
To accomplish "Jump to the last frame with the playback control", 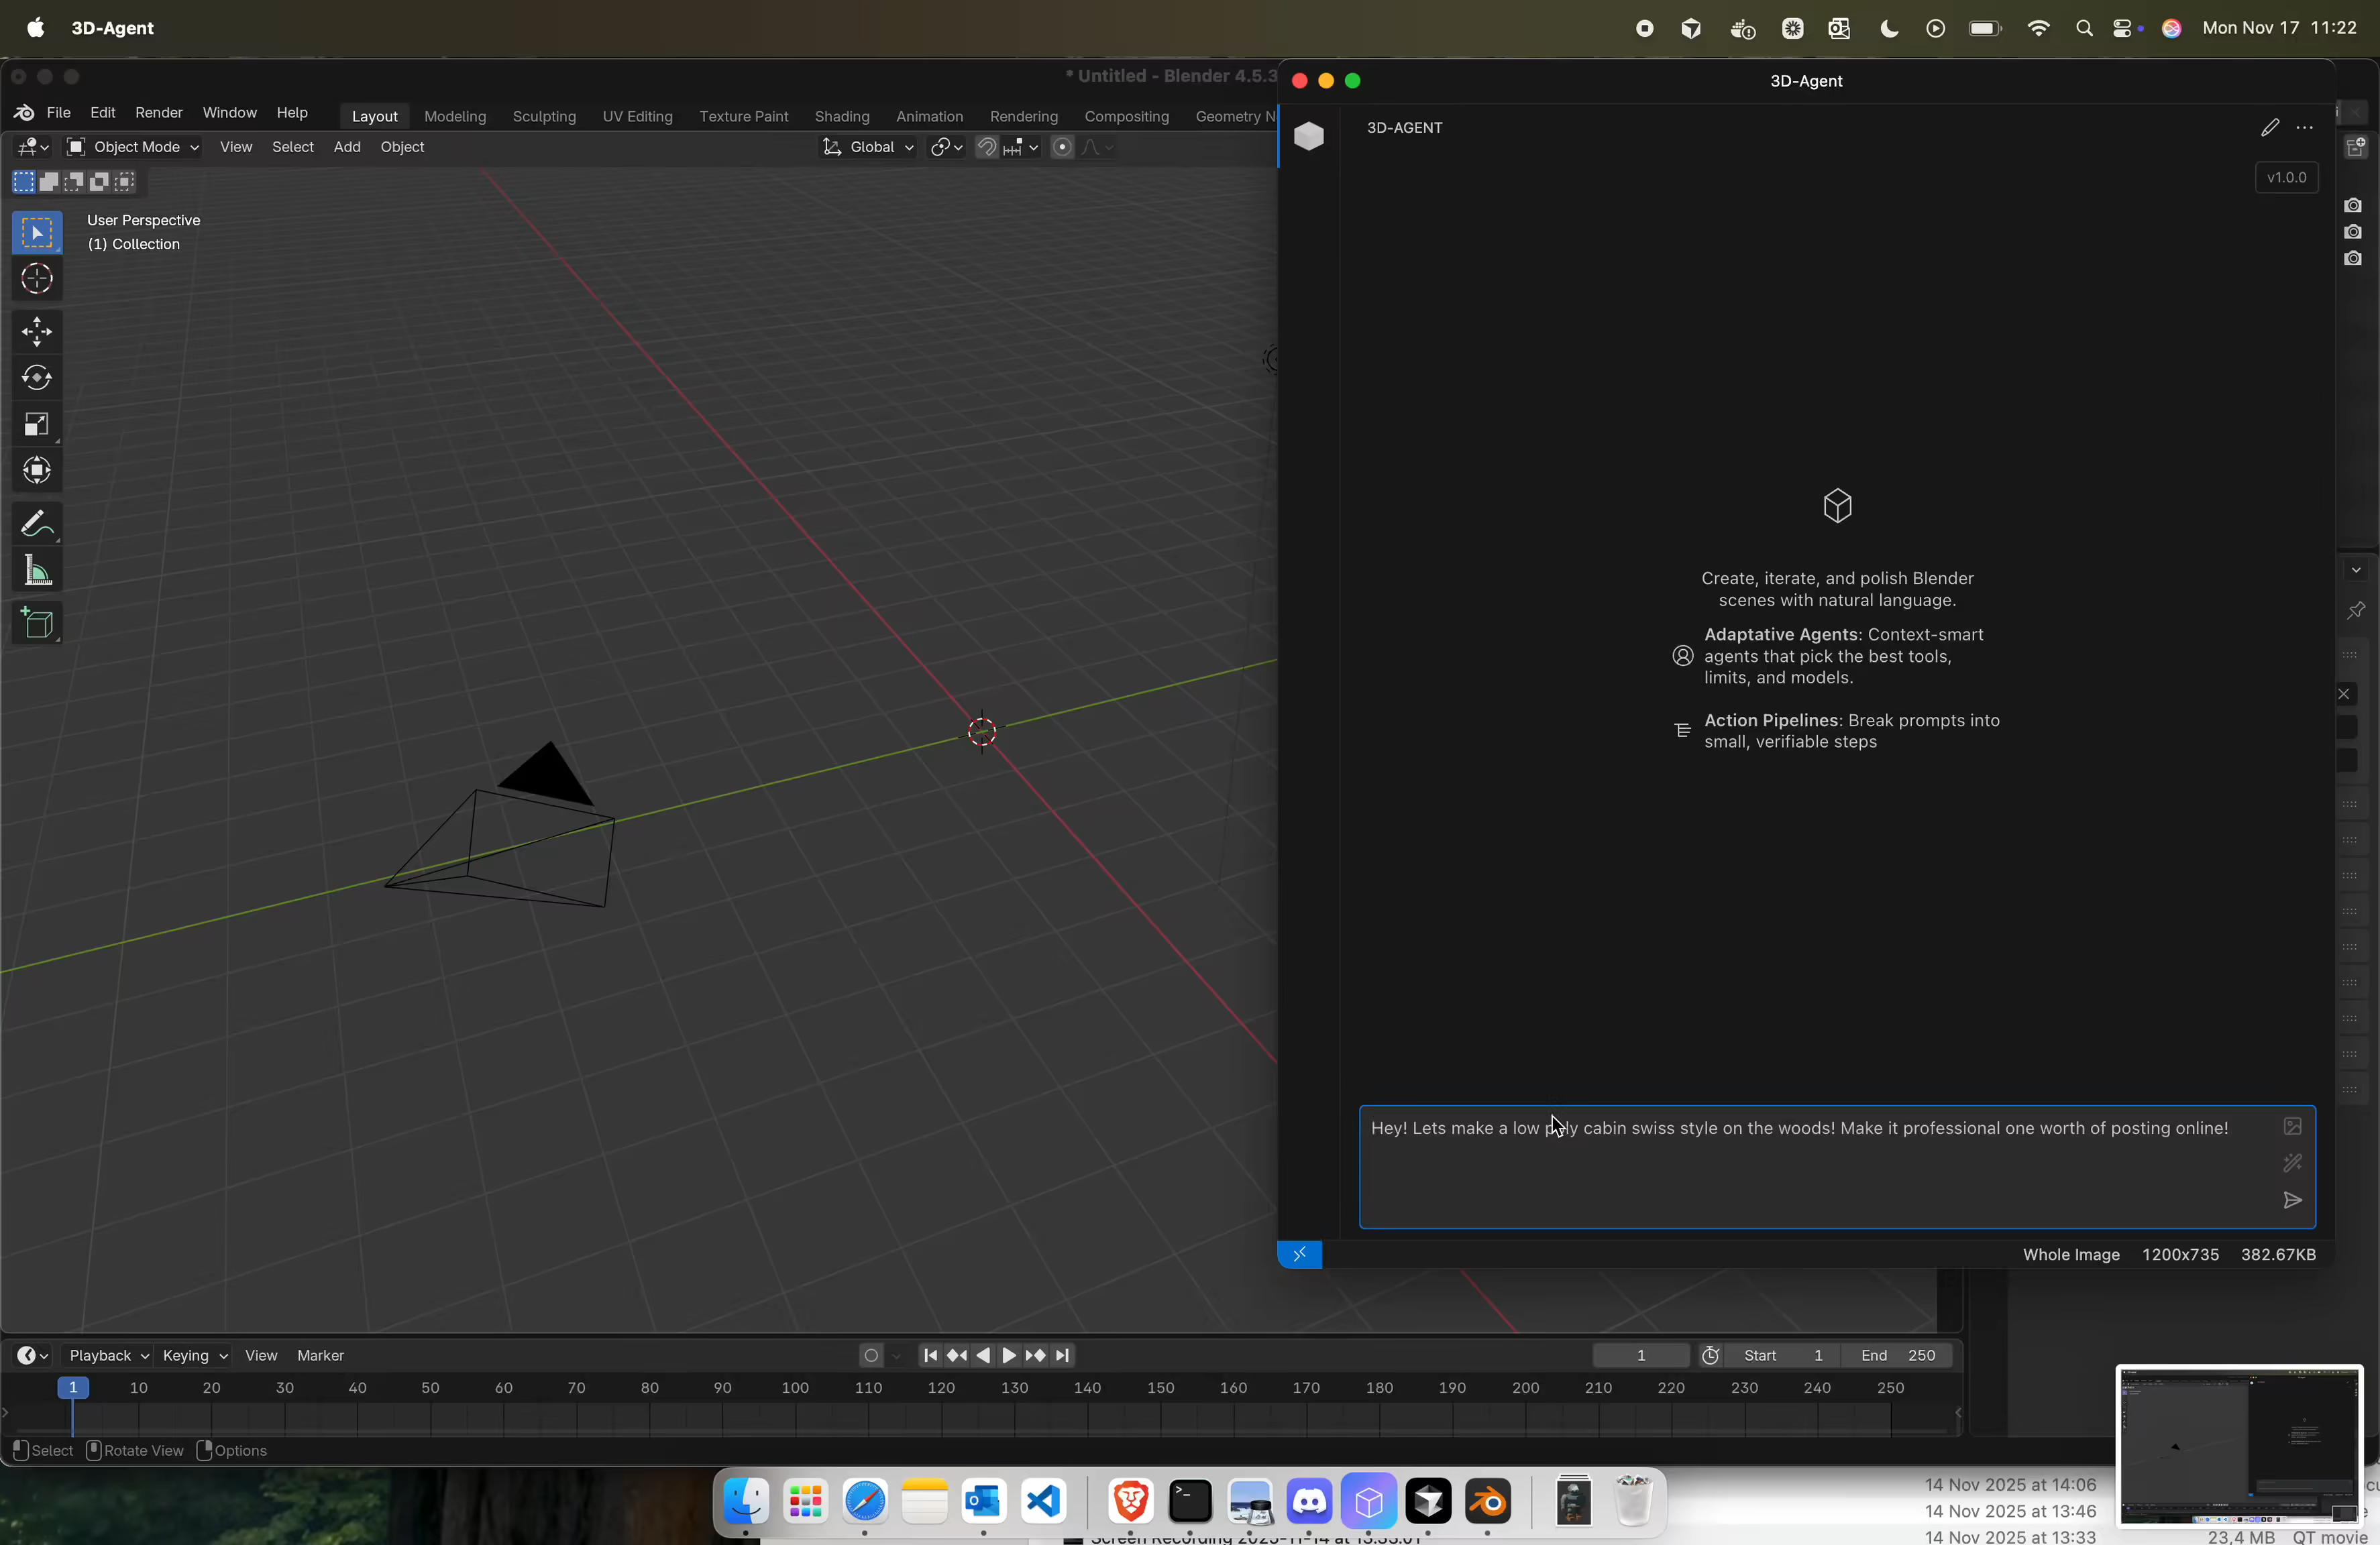I will (1063, 1355).
